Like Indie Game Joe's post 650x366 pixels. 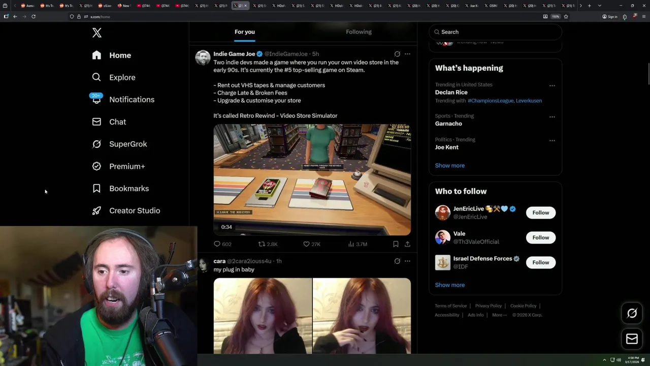click(311, 244)
